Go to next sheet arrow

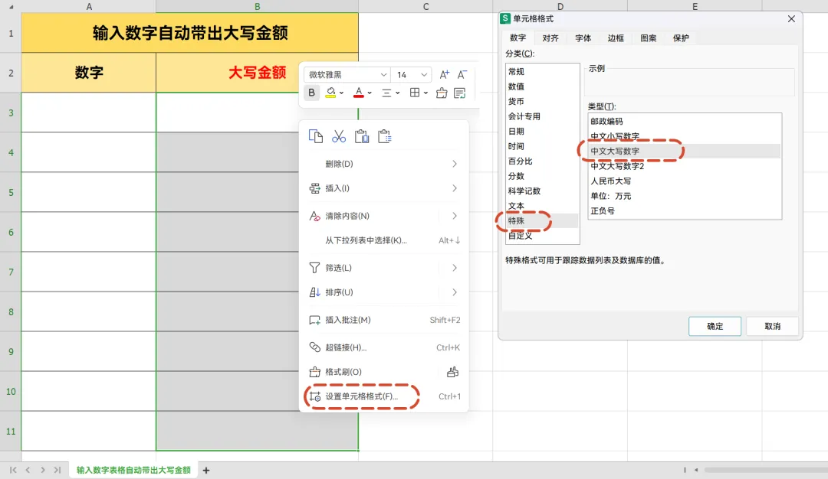[x=43, y=470]
